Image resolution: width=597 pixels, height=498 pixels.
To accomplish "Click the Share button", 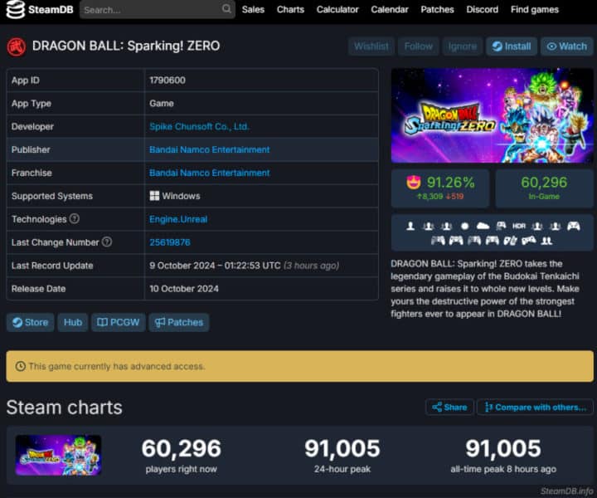I will [x=449, y=408].
